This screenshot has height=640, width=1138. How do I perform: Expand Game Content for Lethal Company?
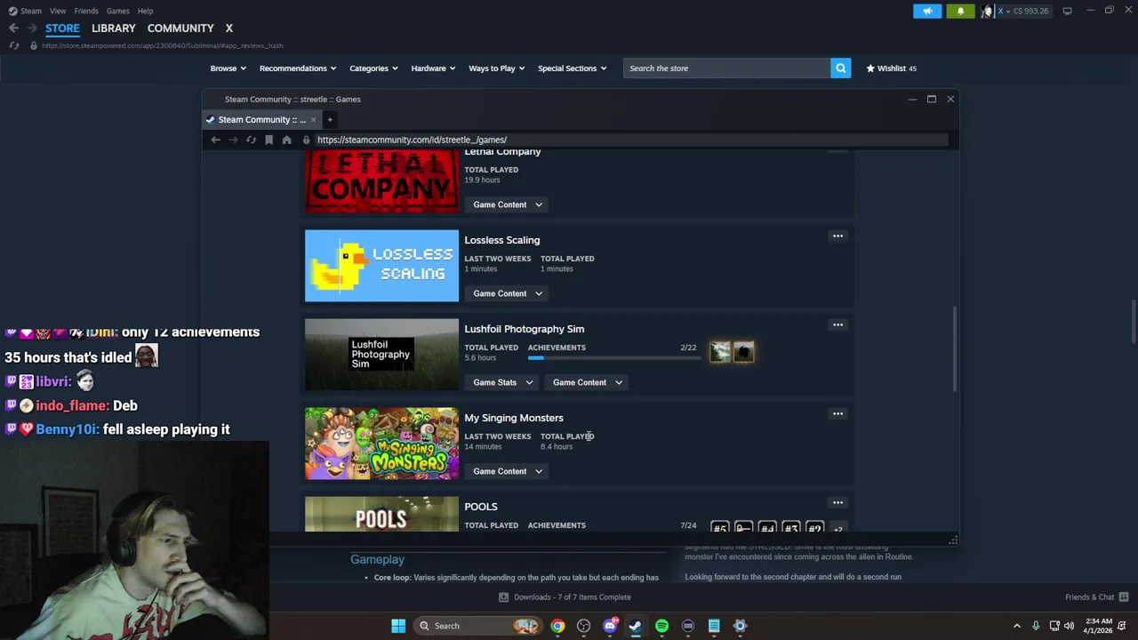(507, 204)
